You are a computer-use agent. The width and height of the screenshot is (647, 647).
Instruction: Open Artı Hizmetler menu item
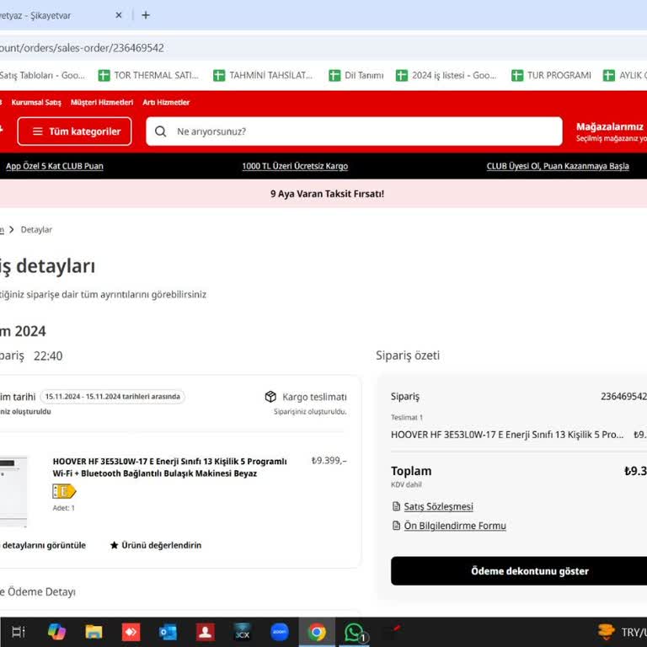(x=166, y=102)
